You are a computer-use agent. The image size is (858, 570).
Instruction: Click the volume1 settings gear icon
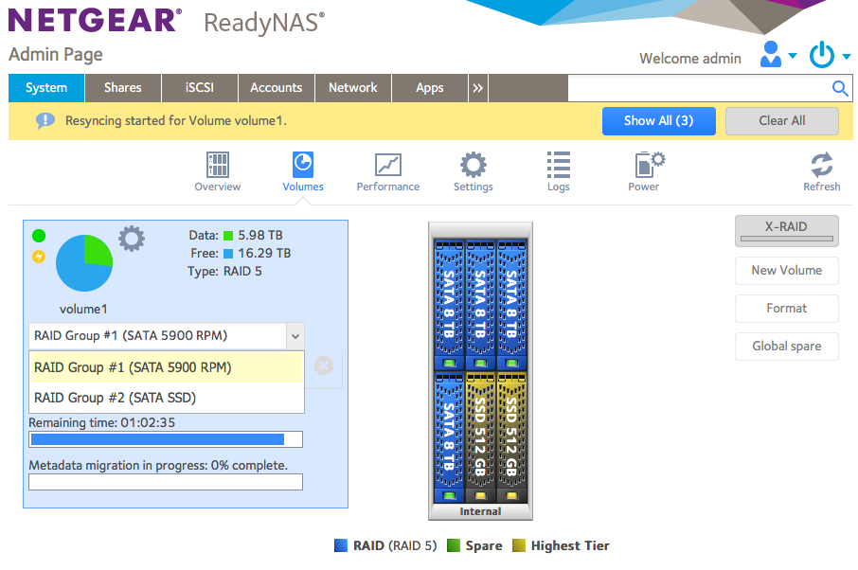[x=131, y=239]
